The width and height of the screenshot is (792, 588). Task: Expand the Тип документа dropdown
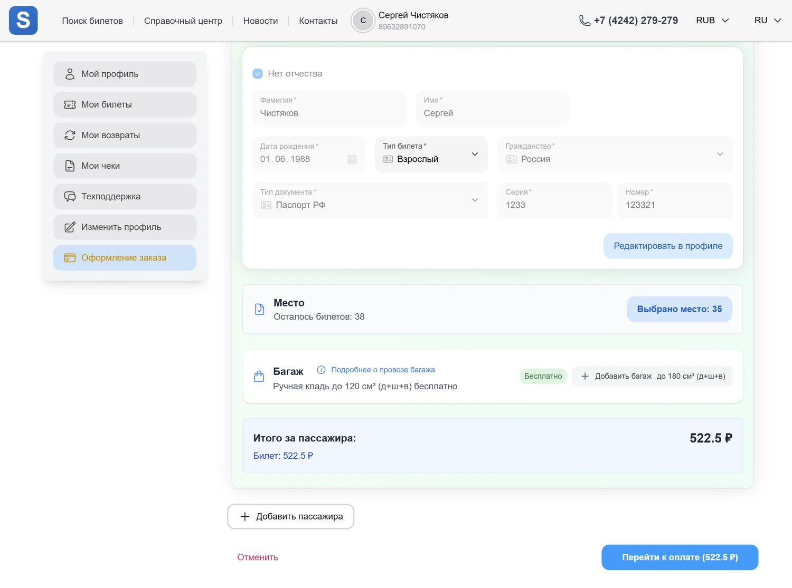370,200
